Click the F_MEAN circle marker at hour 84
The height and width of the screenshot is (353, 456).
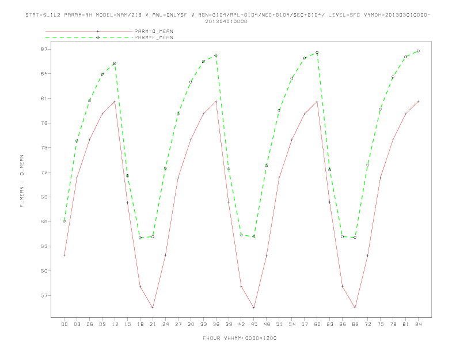click(419, 51)
